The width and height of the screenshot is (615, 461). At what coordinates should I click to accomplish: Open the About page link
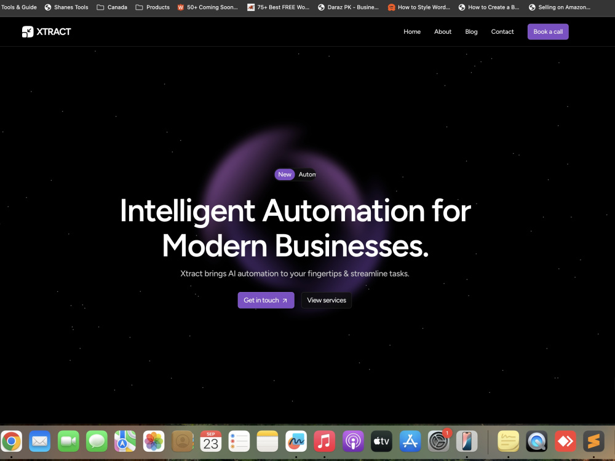click(443, 32)
